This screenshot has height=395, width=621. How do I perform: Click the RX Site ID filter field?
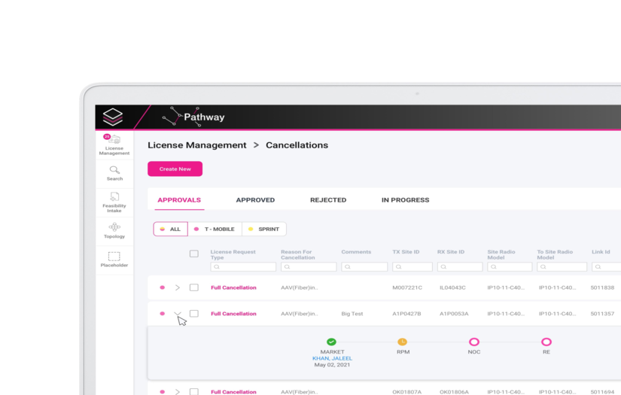point(460,267)
